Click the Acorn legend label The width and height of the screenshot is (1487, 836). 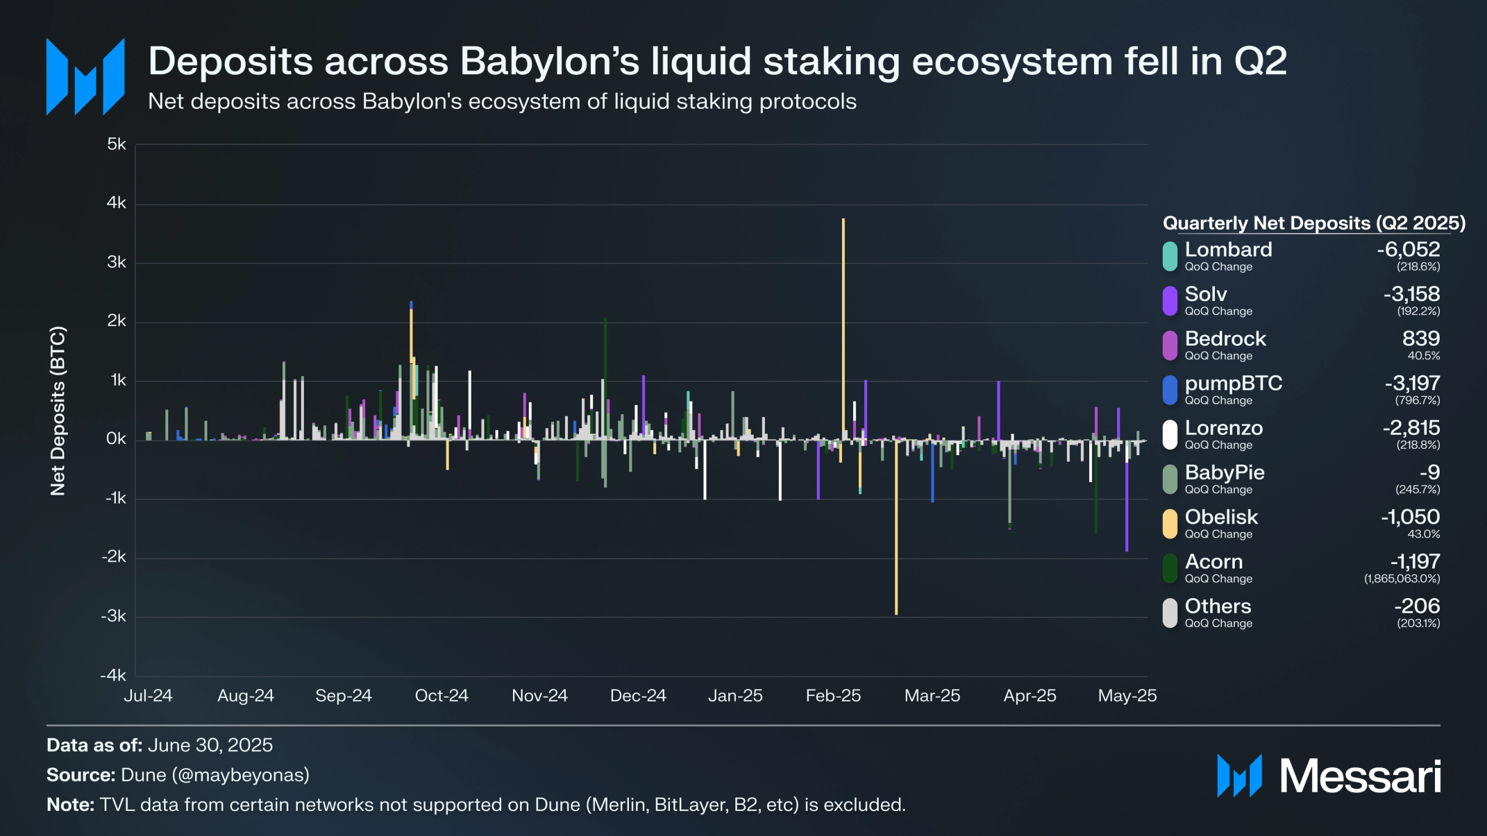[1213, 561]
